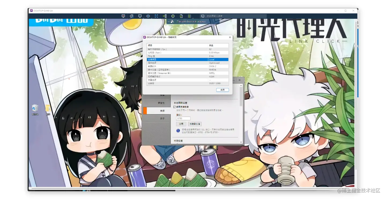The height and width of the screenshot is (199, 386).
Task: Select the row with value H264
Action: [x=188, y=77]
